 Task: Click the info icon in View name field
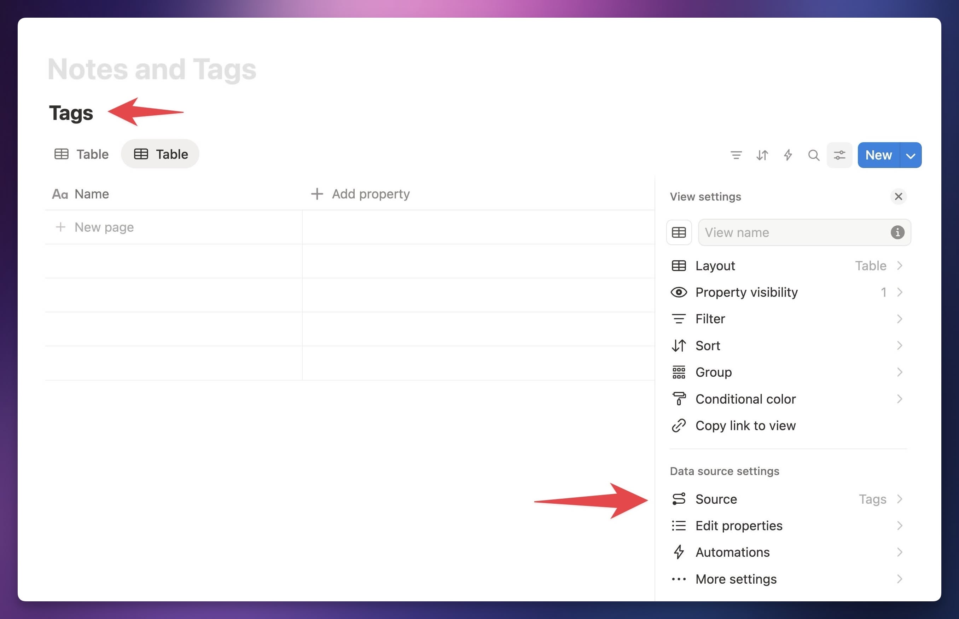click(897, 232)
